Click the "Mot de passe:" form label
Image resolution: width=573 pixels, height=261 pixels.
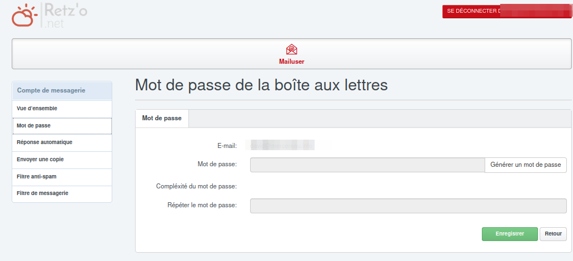pyautogui.click(x=217, y=164)
